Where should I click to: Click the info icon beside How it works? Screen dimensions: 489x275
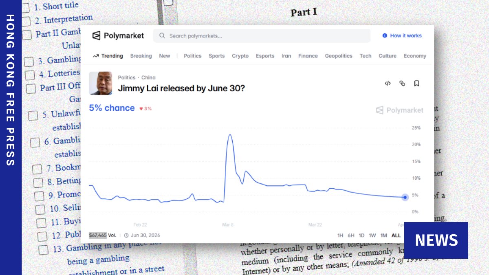[x=385, y=36]
